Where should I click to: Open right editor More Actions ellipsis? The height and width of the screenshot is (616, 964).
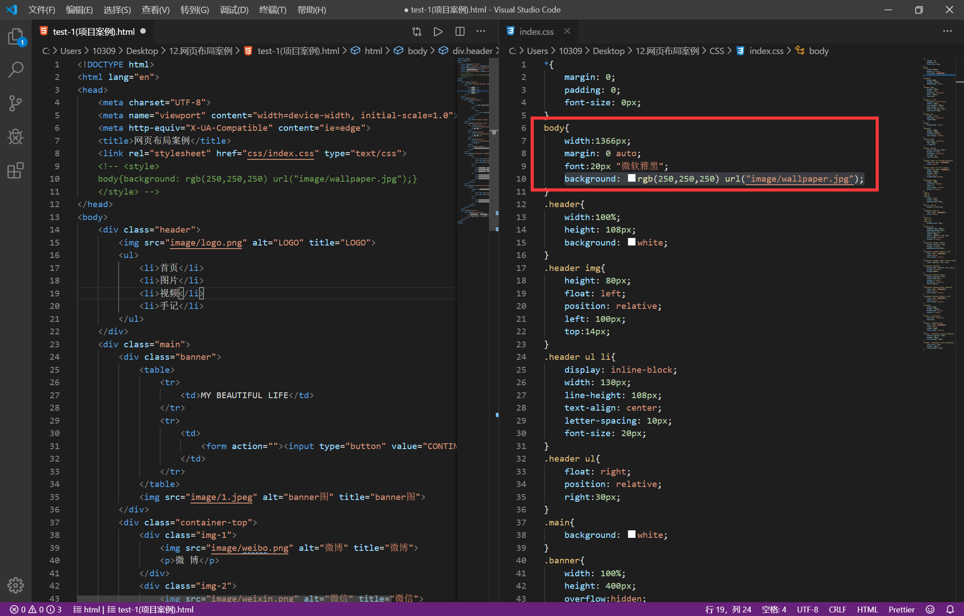(947, 31)
